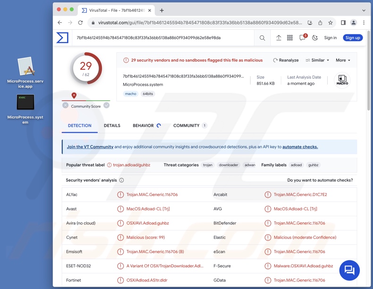Click the Sign in link

331,38
